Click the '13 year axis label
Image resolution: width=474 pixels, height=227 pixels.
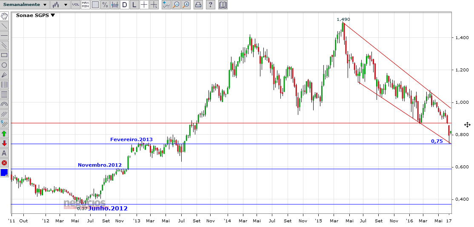pyautogui.click(x=137, y=221)
